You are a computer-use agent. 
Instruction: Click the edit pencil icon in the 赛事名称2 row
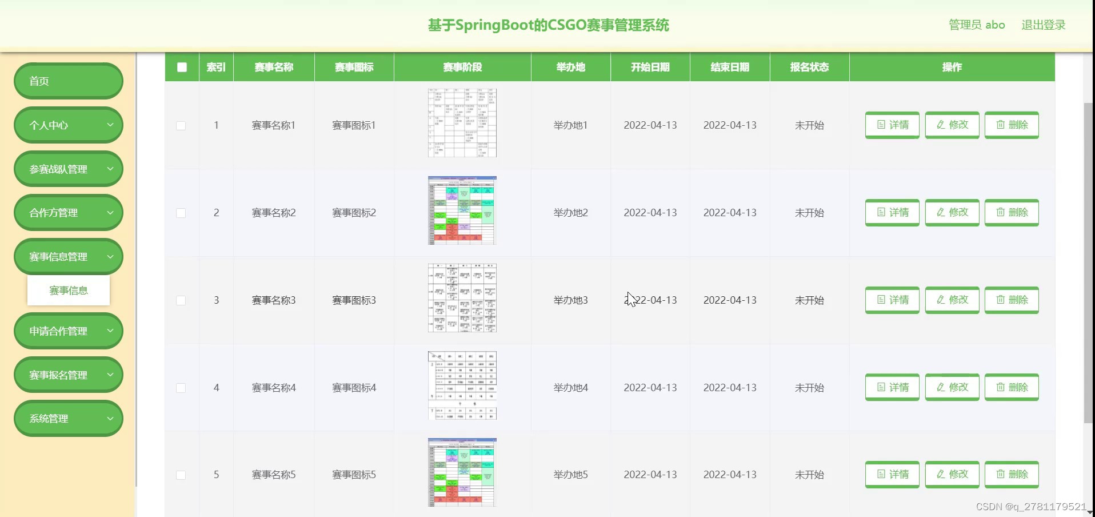click(941, 212)
